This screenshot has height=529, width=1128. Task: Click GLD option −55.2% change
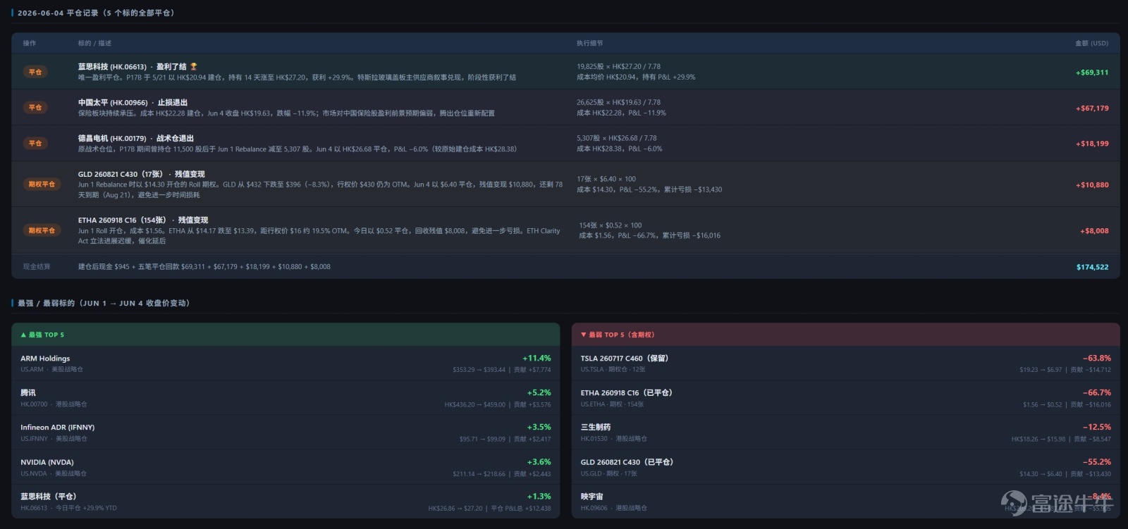click(x=1097, y=463)
